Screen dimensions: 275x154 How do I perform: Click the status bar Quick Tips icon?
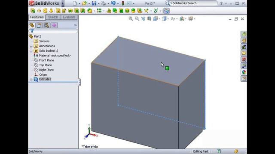[x=219, y=151]
